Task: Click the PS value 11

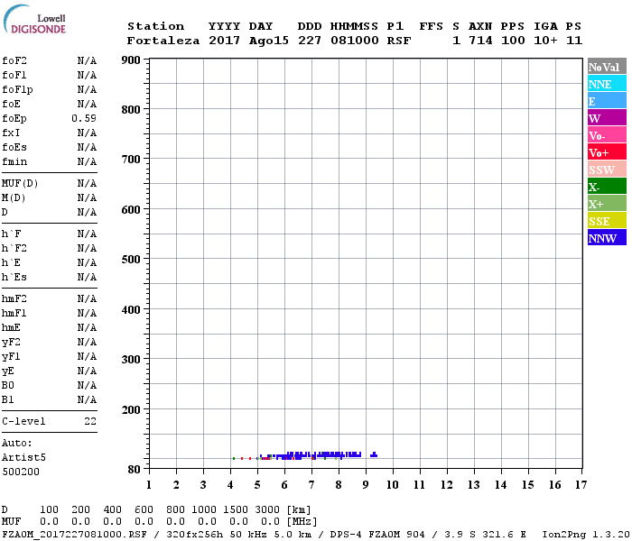Action: pyautogui.click(x=574, y=41)
